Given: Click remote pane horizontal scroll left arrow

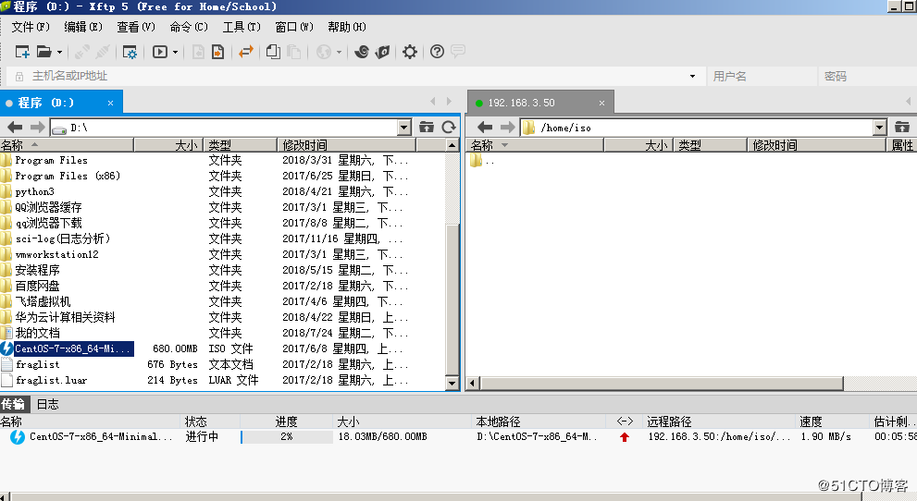Looking at the screenshot, I should [473, 384].
